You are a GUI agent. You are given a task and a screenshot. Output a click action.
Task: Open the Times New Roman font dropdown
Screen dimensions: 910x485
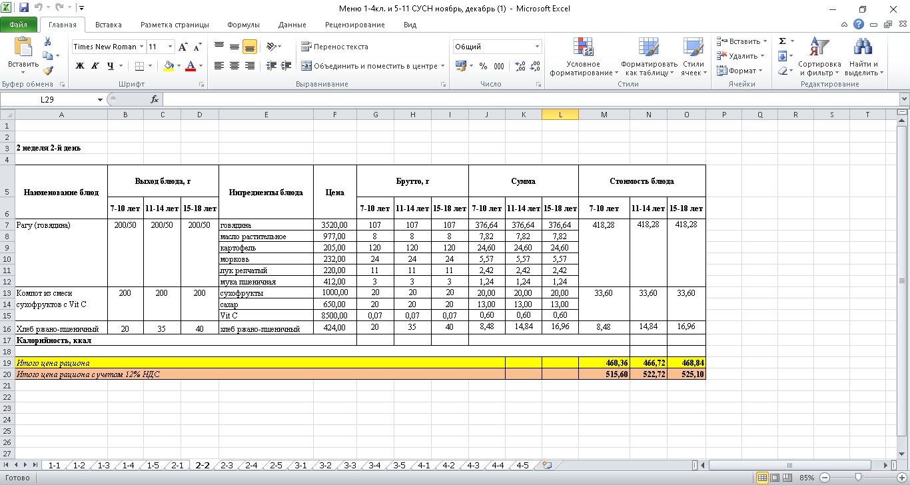[x=142, y=47]
